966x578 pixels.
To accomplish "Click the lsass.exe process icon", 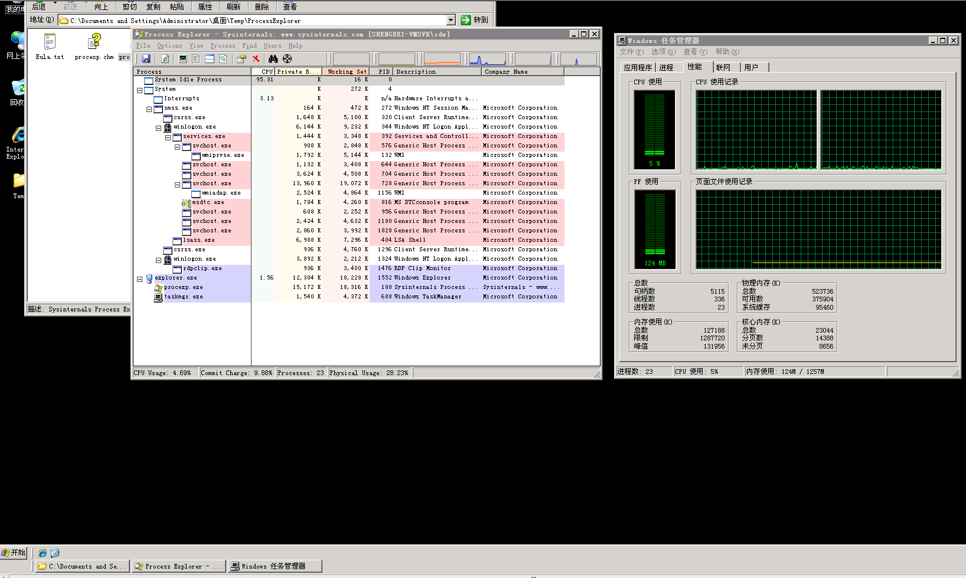I will (177, 240).
